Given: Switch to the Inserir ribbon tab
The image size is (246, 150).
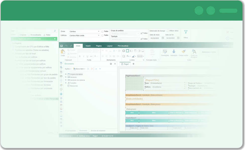Looking at the screenshot, I should pyautogui.click(x=88, y=46).
